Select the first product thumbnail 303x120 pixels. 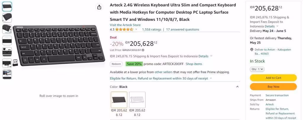coord(7,6)
